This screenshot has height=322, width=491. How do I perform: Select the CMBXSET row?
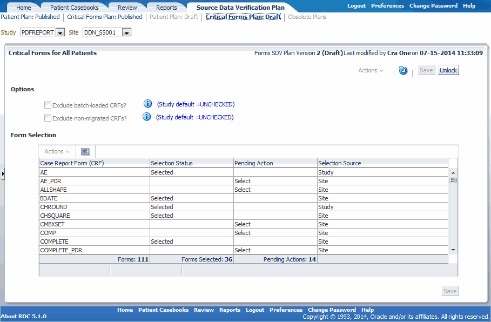pos(243,224)
